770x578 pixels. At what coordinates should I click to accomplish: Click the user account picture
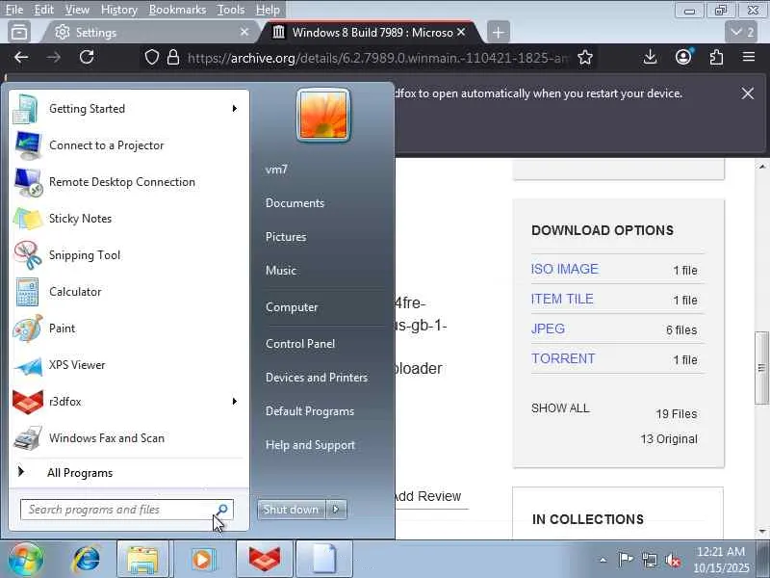pos(323,116)
